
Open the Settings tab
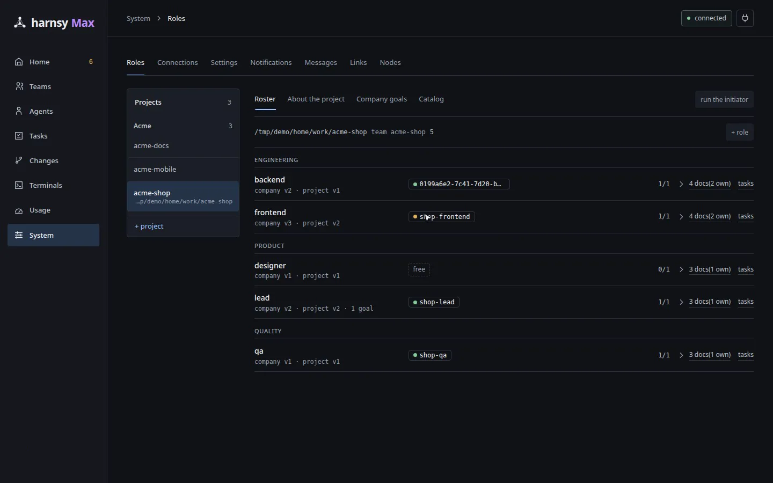224,63
